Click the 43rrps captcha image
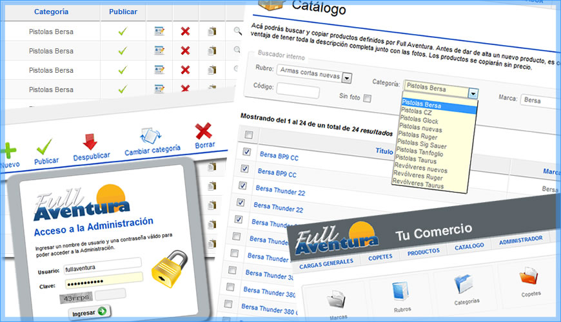The width and height of the screenshot is (561, 322). pyautogui.click(x=76, y=298)
